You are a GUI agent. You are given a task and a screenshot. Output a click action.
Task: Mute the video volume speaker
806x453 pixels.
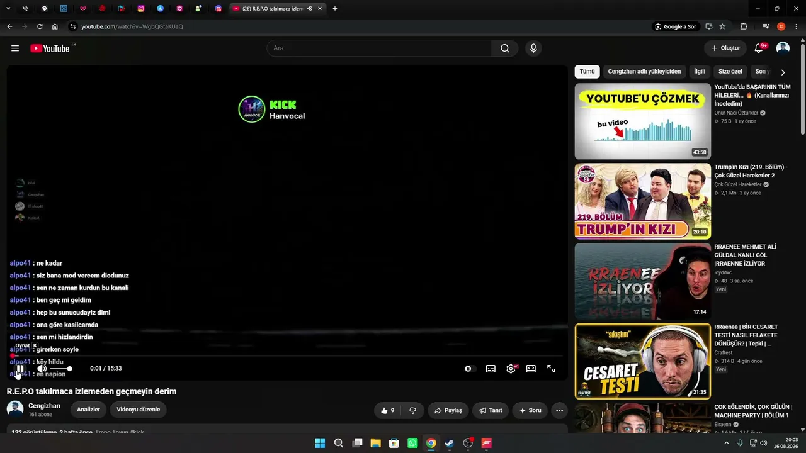coord(42,369)
